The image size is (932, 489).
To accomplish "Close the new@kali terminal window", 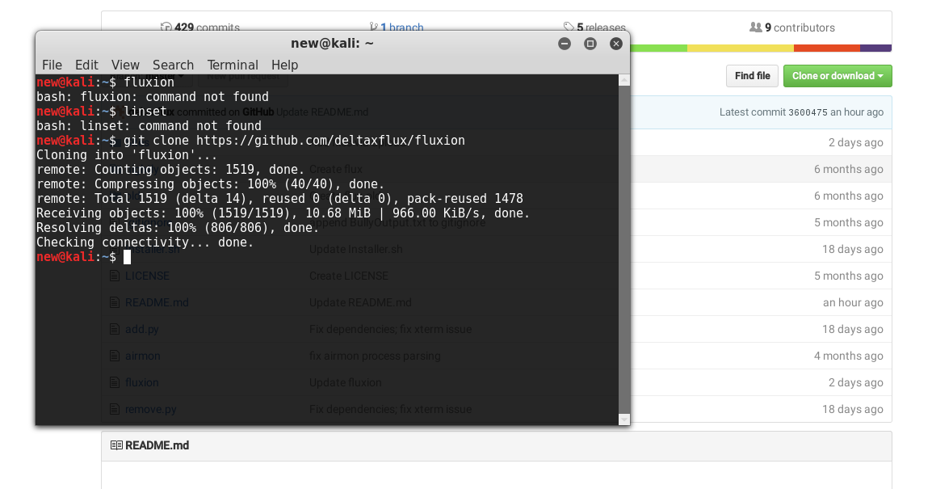I will (616, 44).
